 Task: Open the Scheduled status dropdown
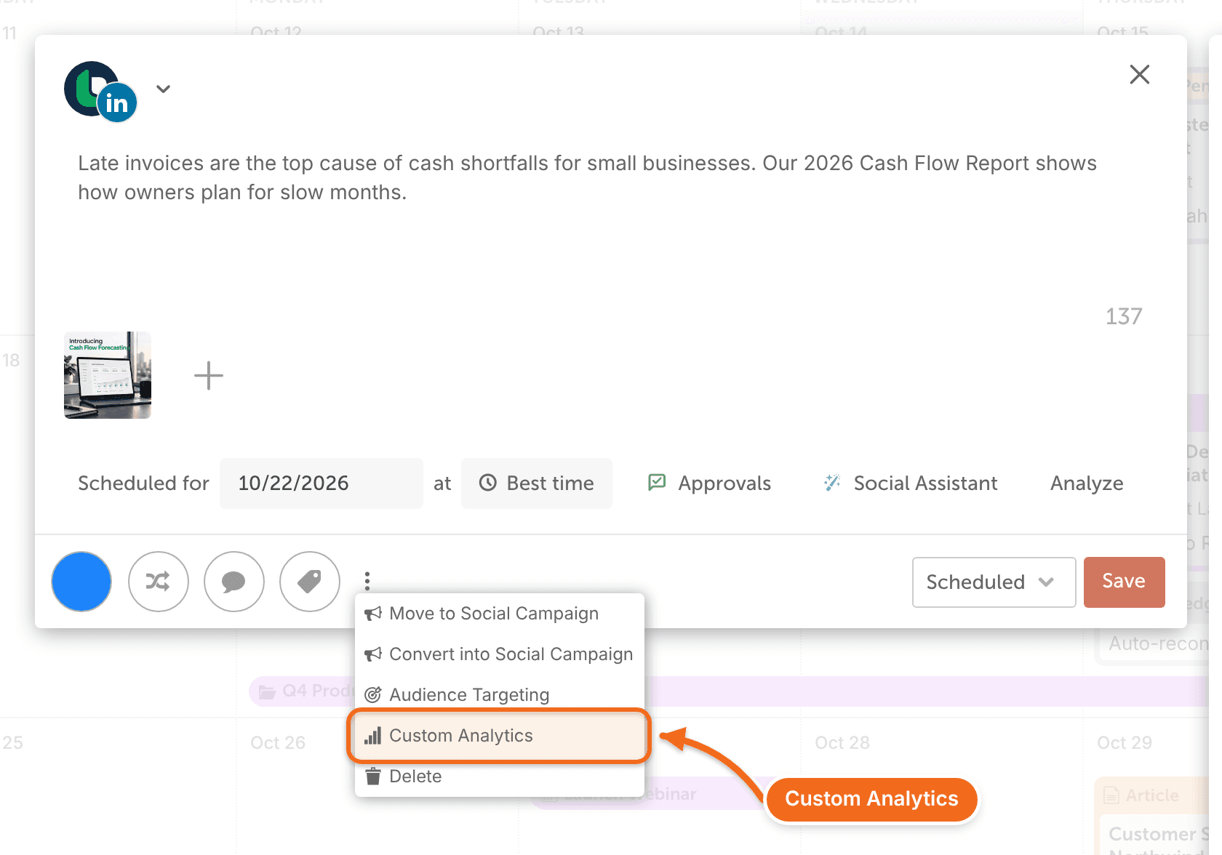tap(994, 582)
